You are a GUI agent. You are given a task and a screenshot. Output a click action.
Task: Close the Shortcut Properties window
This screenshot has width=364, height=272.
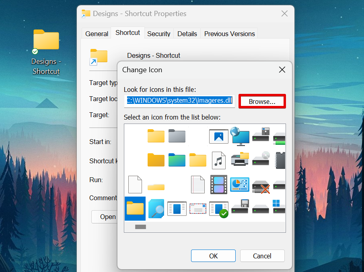tap(285, 13)
